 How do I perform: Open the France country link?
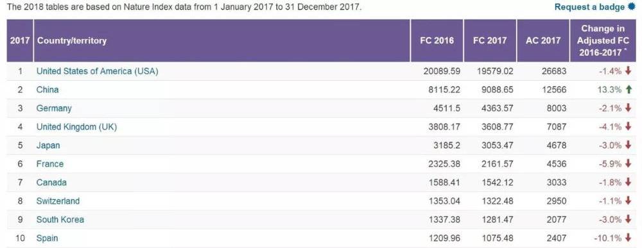[50, 164]
